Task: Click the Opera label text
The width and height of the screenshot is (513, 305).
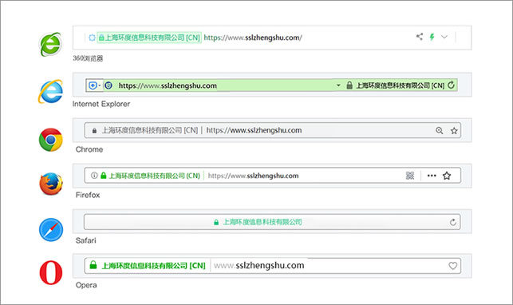Action: (x=86, y=285)
